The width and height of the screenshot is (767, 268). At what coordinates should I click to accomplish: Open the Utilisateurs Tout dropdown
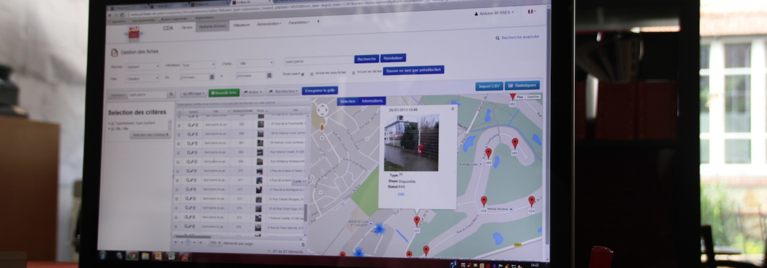click(198, 65)
